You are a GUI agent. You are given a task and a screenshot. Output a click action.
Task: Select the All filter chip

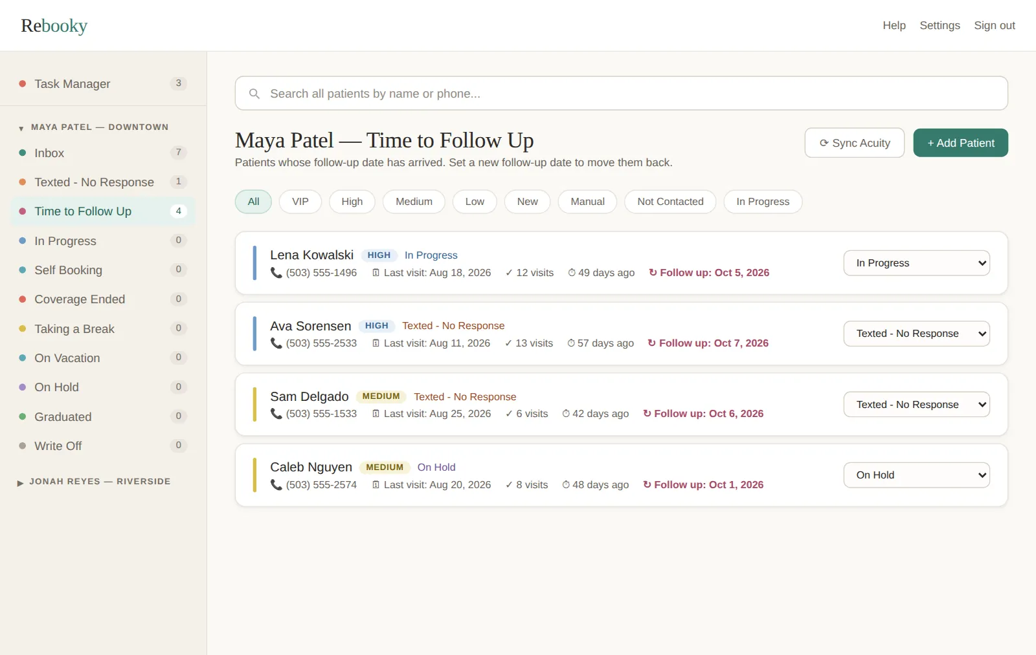pyautogui.click(x=253, y=202)
